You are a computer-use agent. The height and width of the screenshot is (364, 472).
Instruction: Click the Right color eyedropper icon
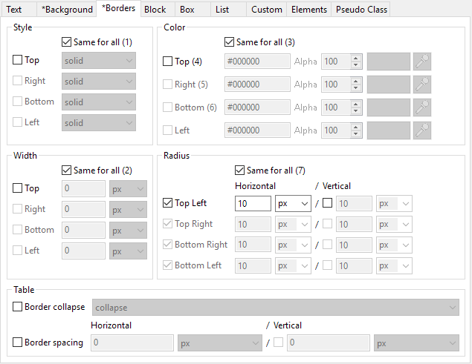(x=423, y=85)
